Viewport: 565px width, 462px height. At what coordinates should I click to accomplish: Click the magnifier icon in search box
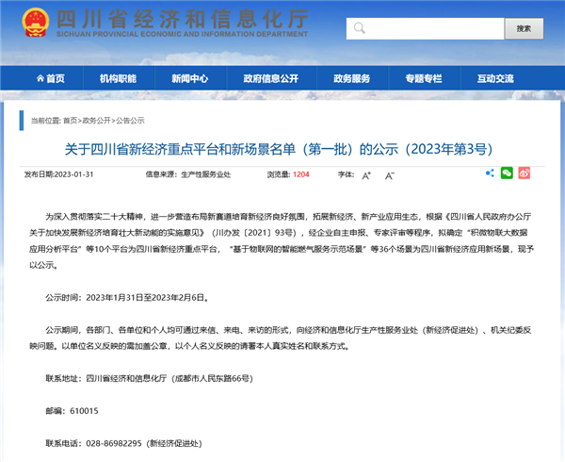coord(360,28)
